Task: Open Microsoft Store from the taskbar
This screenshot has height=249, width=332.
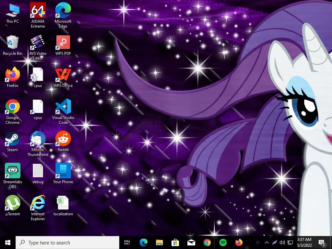Action: 175,243
